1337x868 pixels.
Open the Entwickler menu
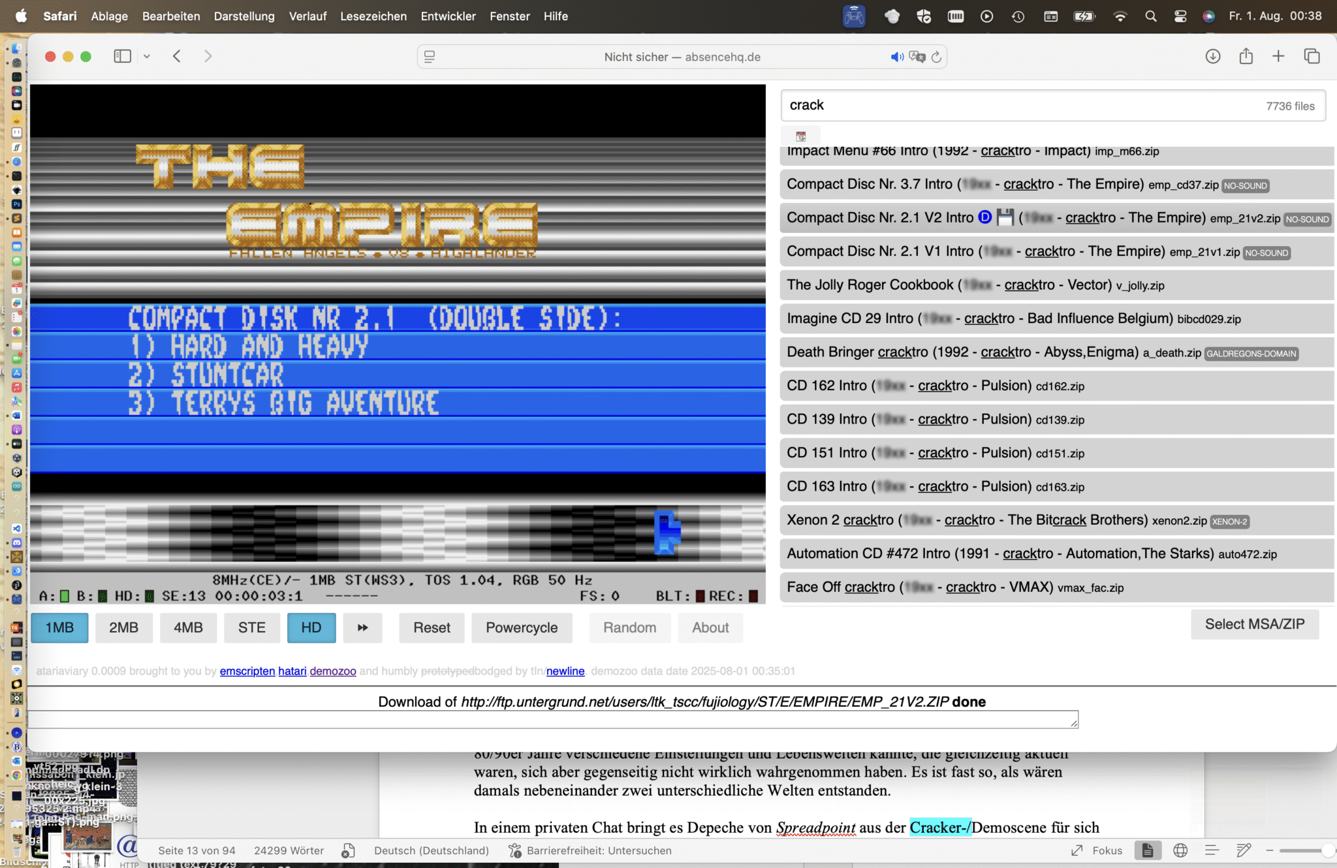coord(448,16)
